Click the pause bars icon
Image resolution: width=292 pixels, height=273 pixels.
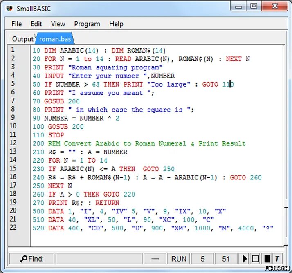267,258
